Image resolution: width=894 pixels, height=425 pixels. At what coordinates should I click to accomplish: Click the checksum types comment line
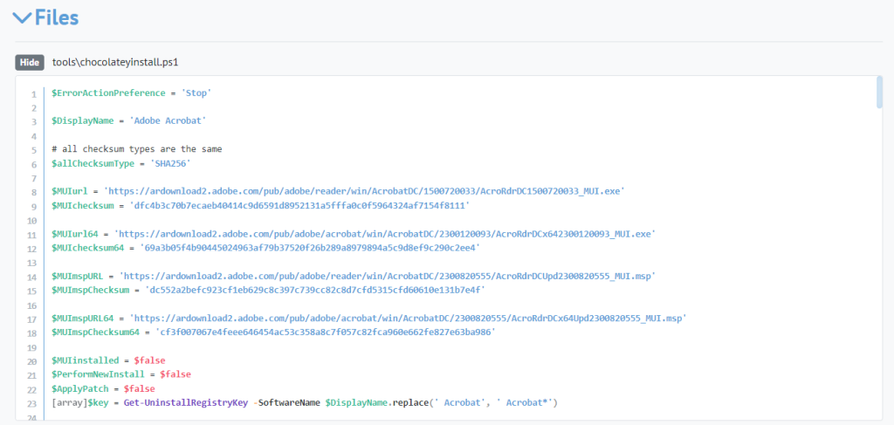(136, 149)
